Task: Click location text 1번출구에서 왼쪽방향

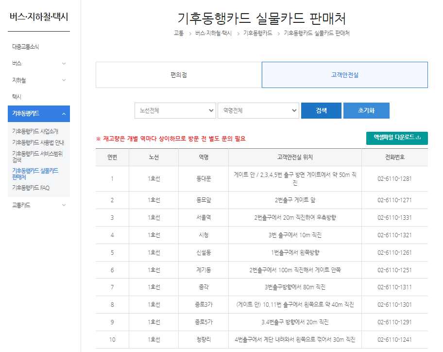Action: (295, 252)
